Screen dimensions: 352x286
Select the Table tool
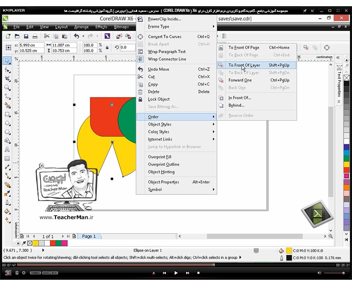(x=7, y=158)
